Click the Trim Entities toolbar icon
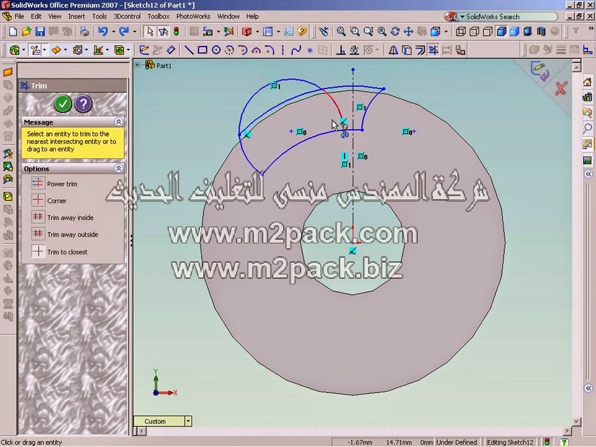Screen dimensions: 596x447 (x=433, y=50)
